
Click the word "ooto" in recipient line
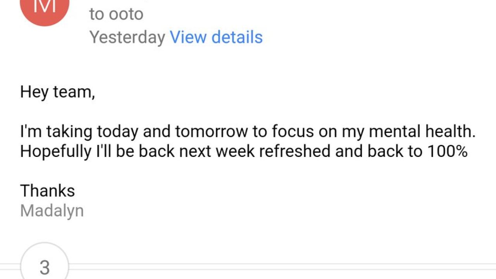(126, 14)
